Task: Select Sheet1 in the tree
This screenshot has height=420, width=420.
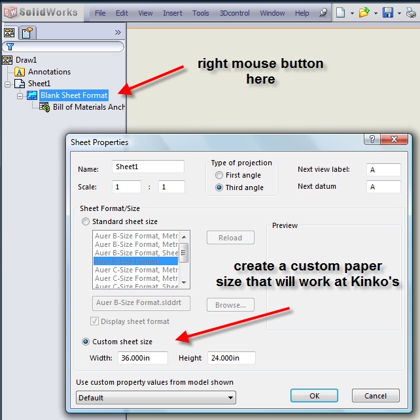Action: (39, 84)
